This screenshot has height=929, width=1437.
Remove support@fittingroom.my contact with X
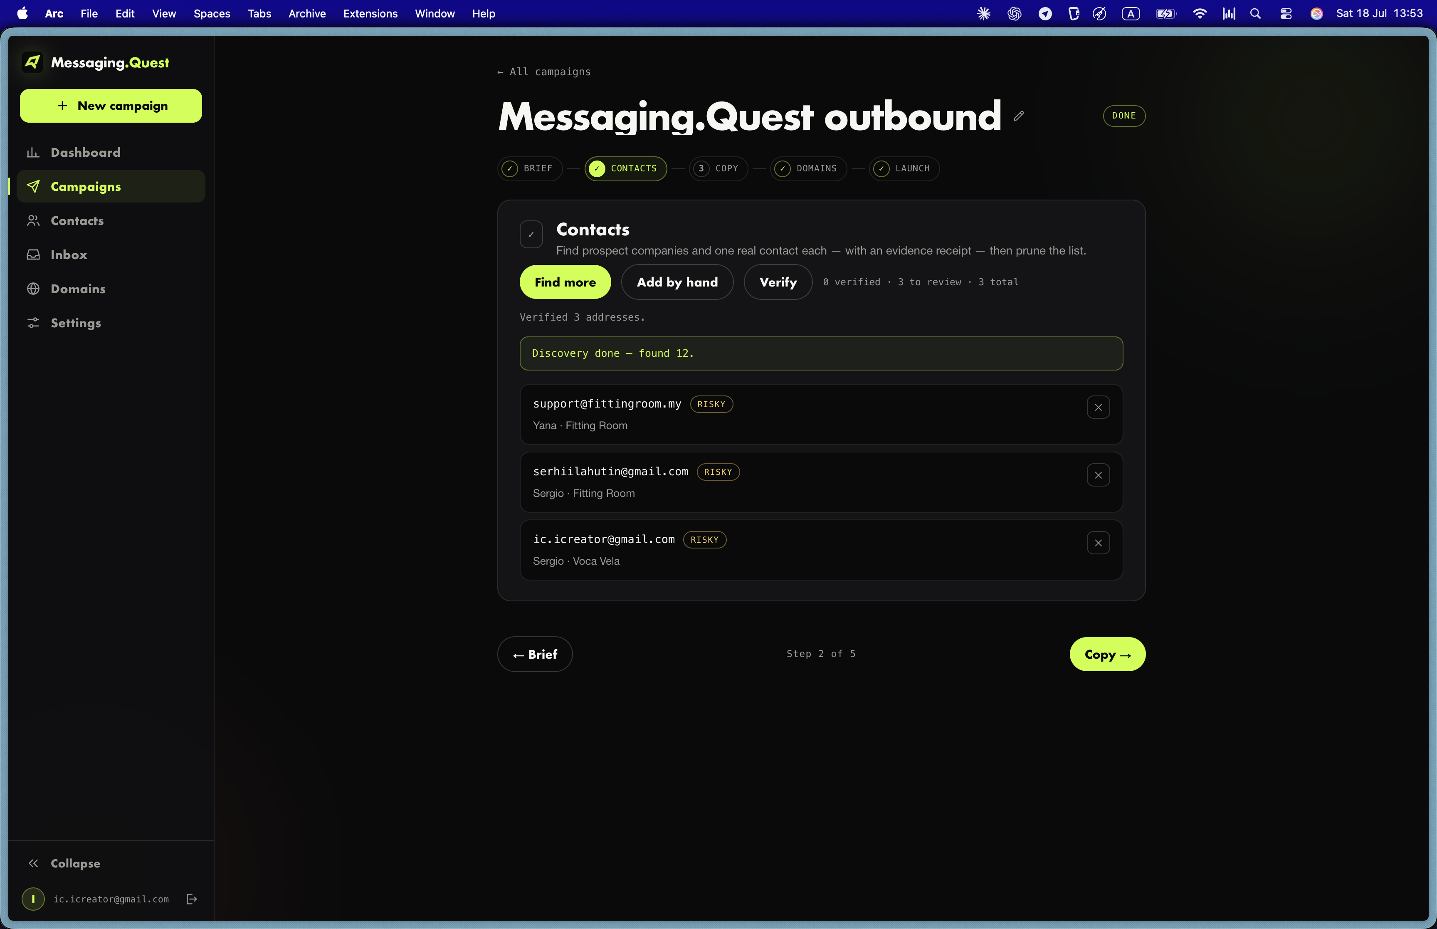click(1098, 407)
